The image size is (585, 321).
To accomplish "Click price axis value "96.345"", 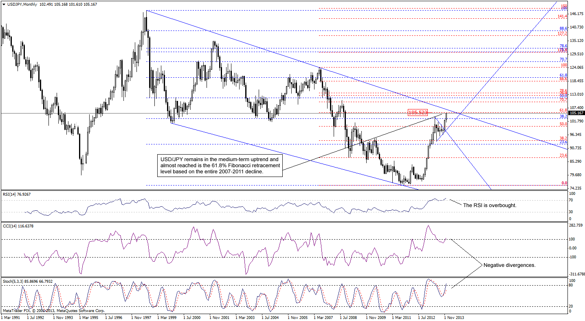I will [x=576, y=135].
